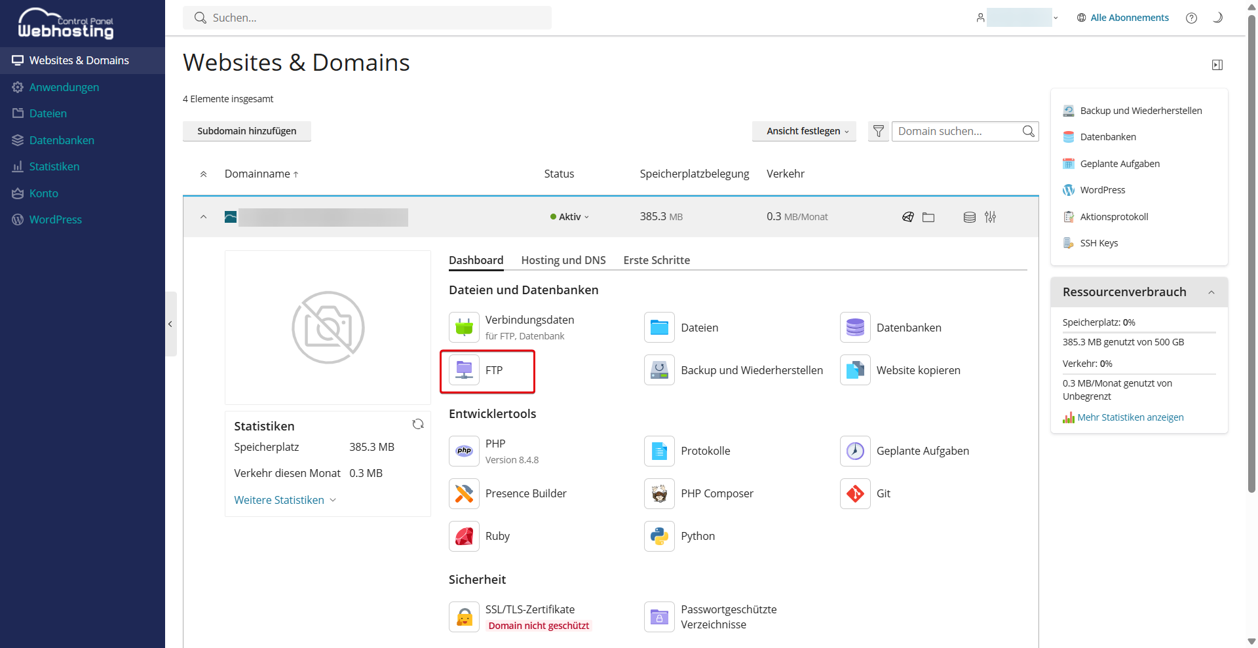Open the Ruby settings icon
The image size is (1258, 648).
[x=464, y=536]
